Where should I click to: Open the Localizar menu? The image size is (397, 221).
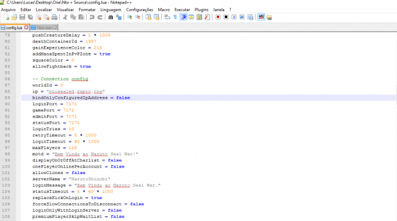[44, 10]
